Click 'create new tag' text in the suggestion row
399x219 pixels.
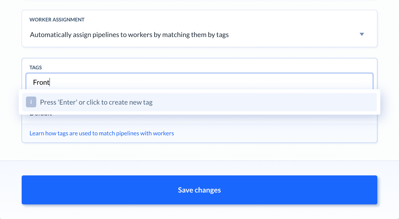(x=131, y=102)
